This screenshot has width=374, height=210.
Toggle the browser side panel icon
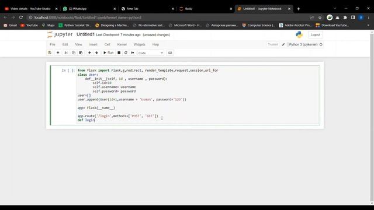click(353, 17)
